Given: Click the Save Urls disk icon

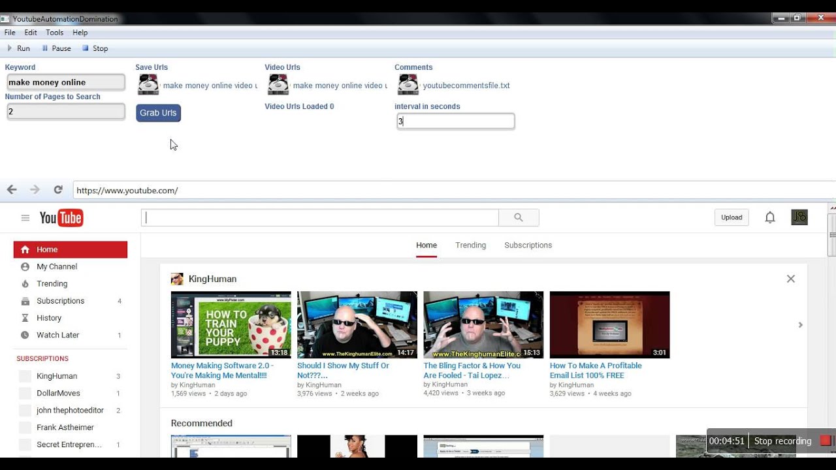Looking at the screenshot, I should coord(148,85).
